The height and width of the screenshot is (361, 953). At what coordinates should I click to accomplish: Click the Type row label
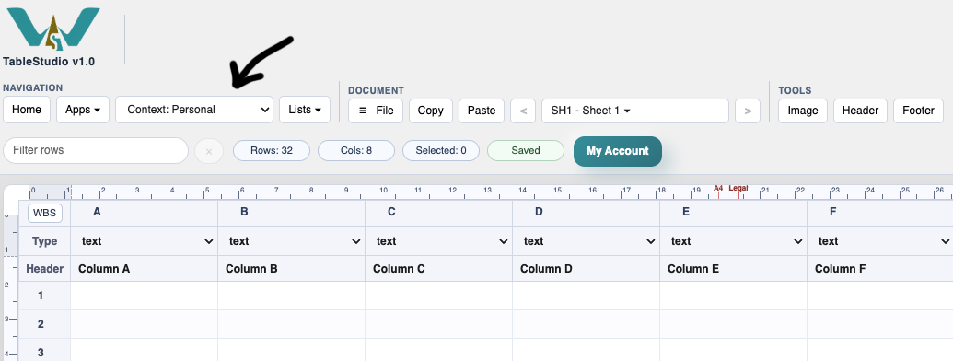coord(44,241)
